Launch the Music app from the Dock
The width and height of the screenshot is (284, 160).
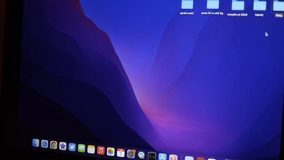(101, 151)
